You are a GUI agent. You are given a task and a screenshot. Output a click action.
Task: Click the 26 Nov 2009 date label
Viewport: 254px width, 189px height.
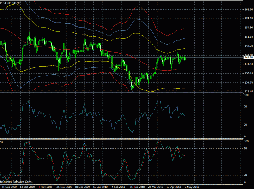(64, 187)
